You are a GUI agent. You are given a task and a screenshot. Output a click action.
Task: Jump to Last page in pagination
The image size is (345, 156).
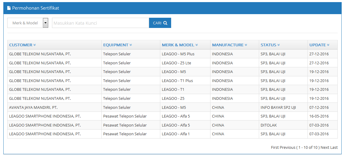pyautogui.click(x=334, y=148)
